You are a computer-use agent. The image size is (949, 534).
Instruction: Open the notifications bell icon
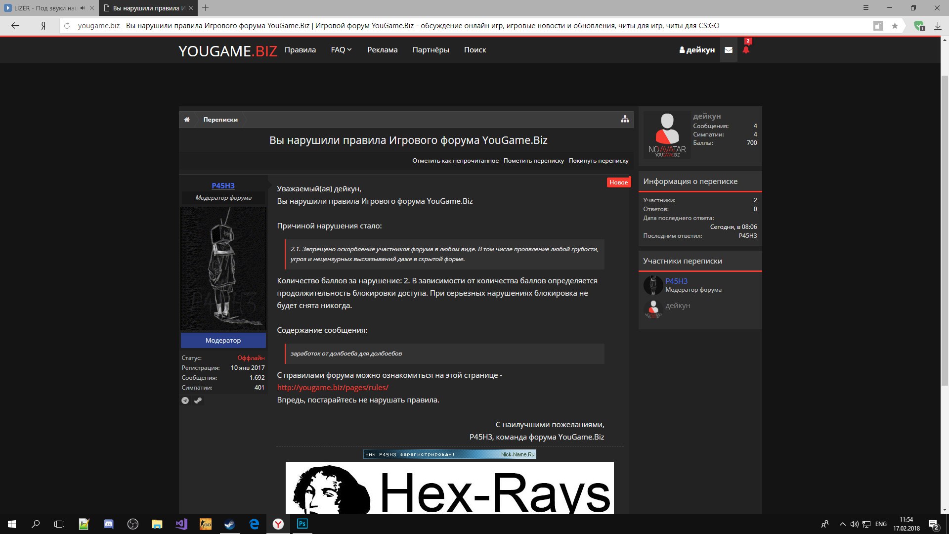pyautogui.click(x=746, y=49)
